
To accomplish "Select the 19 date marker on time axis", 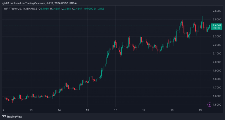I will click(200, 110).
